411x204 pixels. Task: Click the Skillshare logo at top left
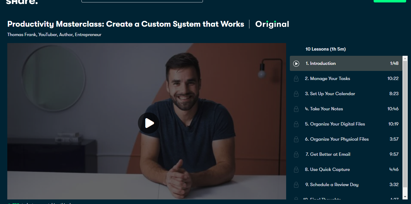point(22,2)
